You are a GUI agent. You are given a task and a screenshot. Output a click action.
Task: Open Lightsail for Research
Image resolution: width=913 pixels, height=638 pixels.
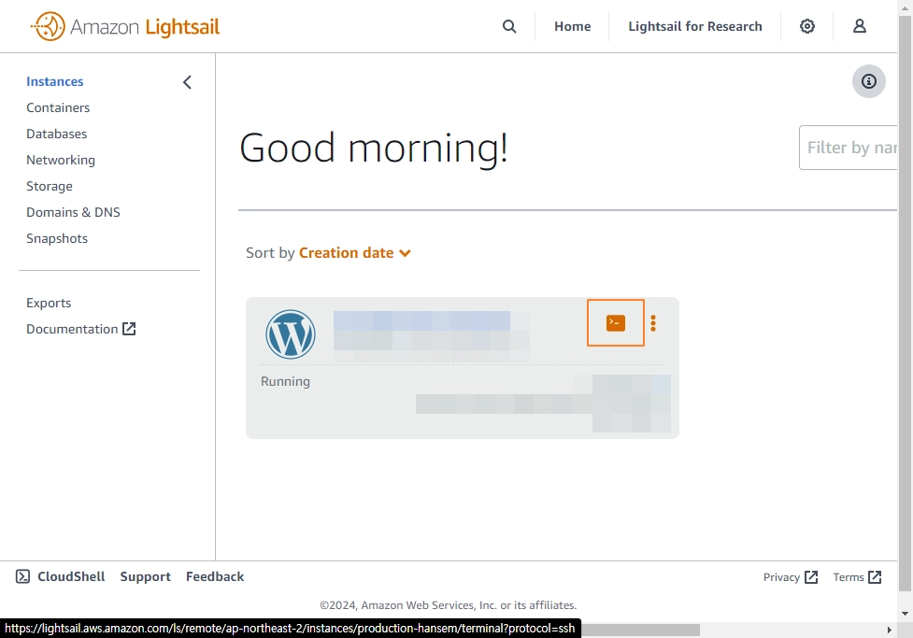[x=694, y=26]
